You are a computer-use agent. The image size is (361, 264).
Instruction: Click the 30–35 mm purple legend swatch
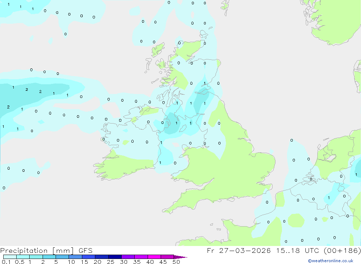click(x=128, y=257)
